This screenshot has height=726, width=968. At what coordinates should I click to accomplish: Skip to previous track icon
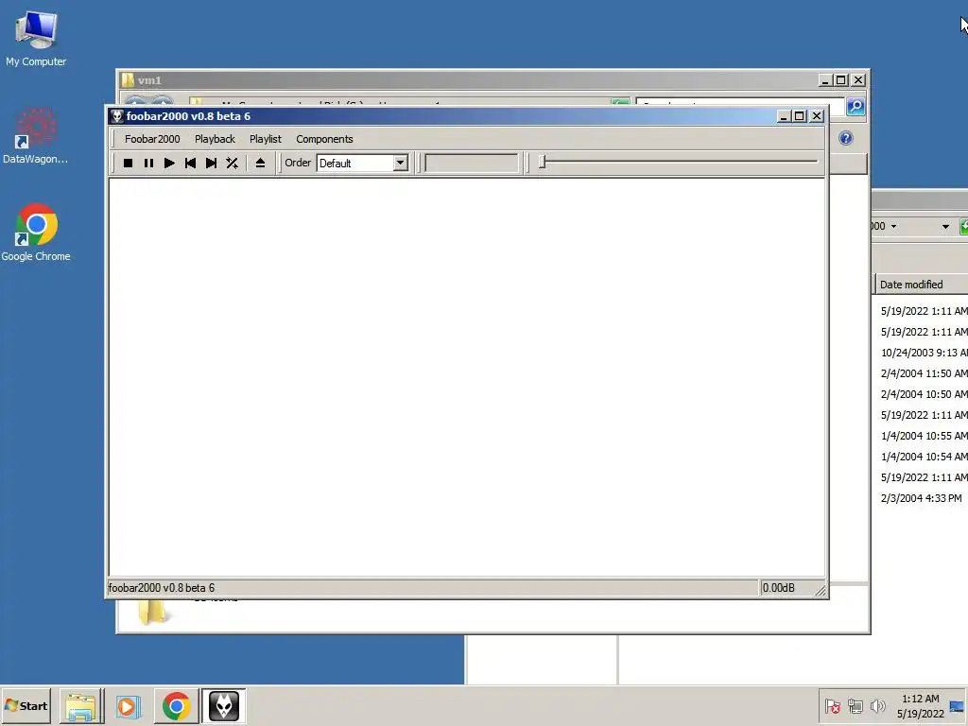point(190,163)
